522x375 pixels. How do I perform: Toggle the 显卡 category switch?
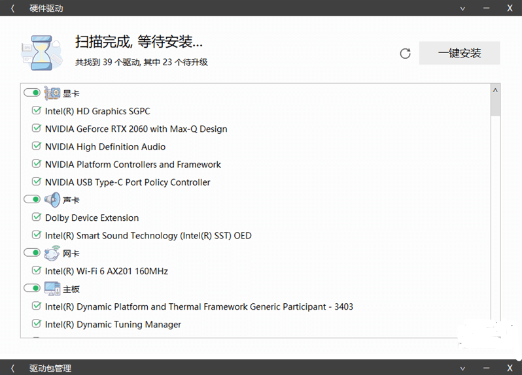(x=32, y=92)
